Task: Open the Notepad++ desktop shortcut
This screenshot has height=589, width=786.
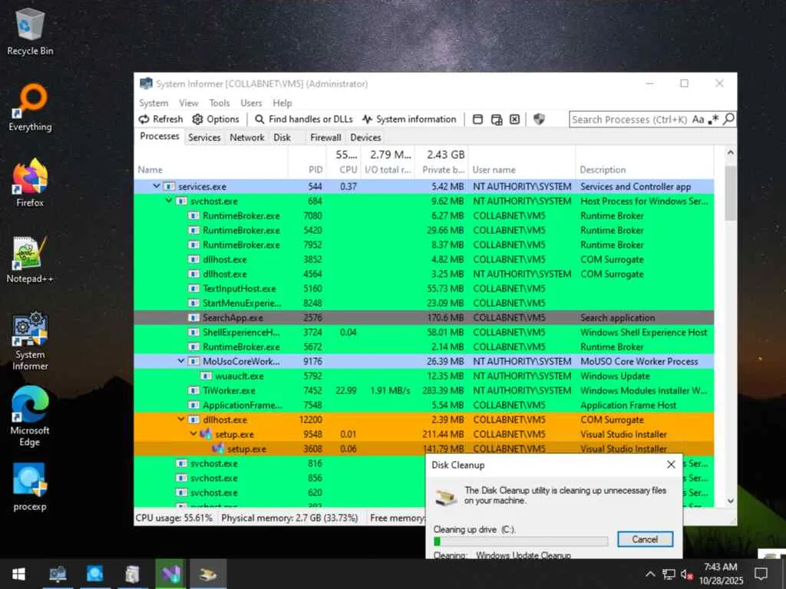Action: coord(30,259)
